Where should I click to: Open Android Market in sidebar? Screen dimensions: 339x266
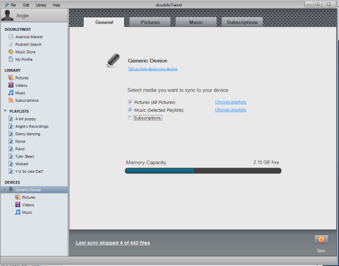click(x=29, y=37)
